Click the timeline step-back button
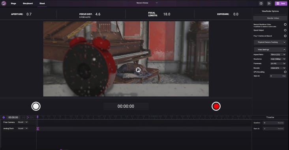289x150 pixels. tap(24, 117)
